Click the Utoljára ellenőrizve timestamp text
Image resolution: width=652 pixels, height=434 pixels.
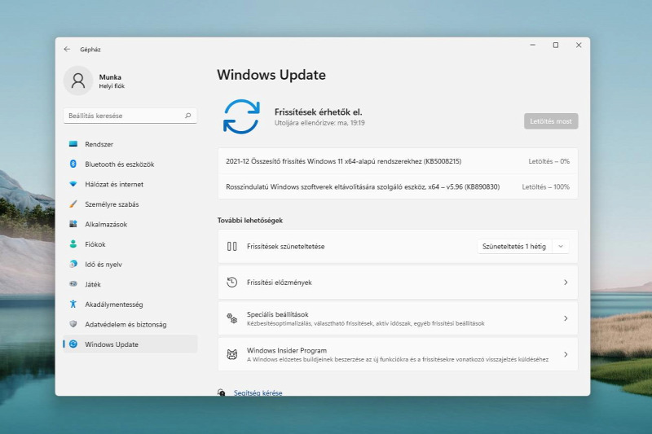point(319,123)
